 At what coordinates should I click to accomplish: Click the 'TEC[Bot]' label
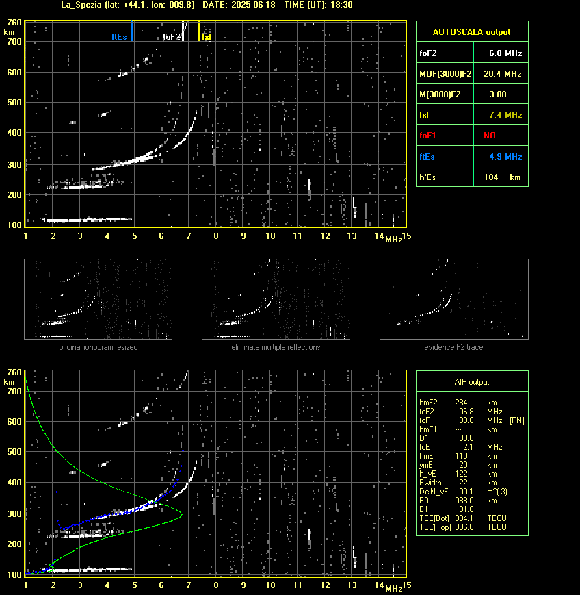434,518
